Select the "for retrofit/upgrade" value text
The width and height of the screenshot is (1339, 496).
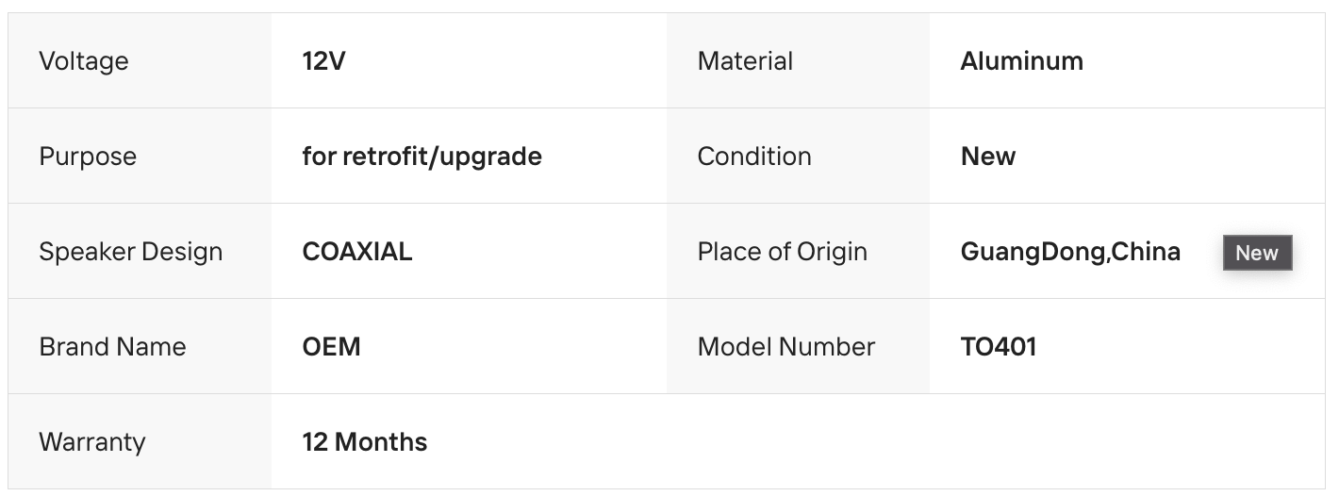click(422, 157)
